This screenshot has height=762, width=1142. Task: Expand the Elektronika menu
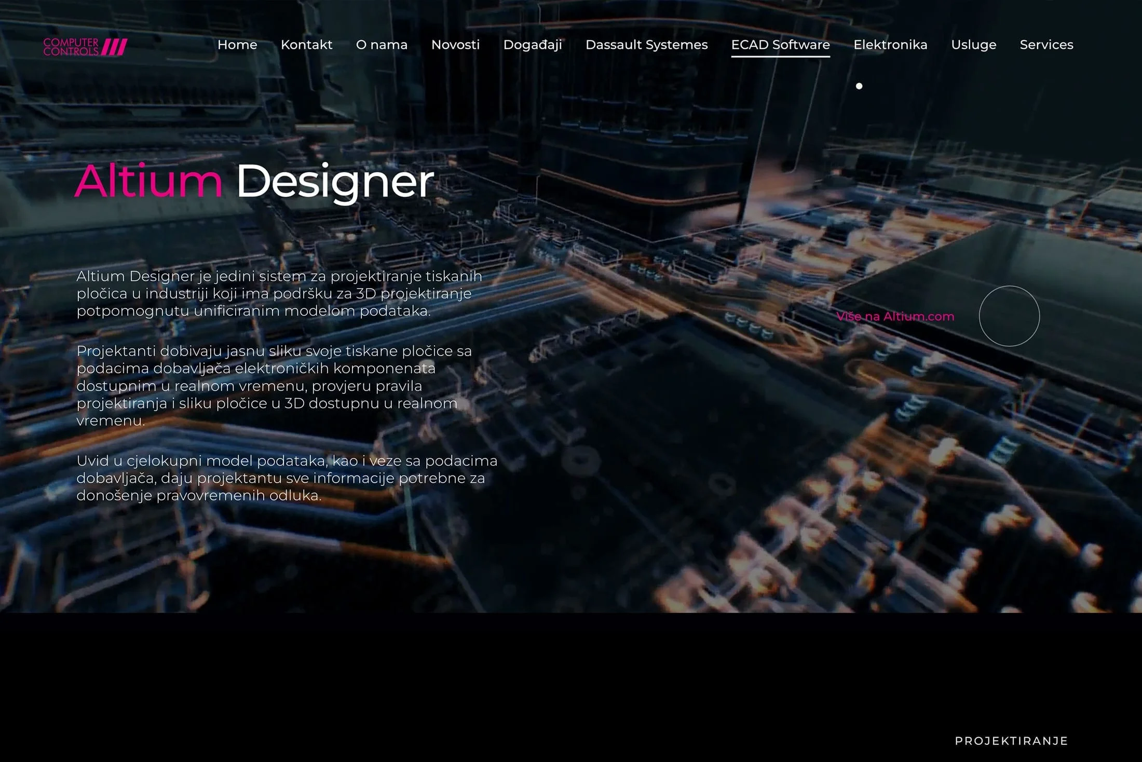(890, 45)
